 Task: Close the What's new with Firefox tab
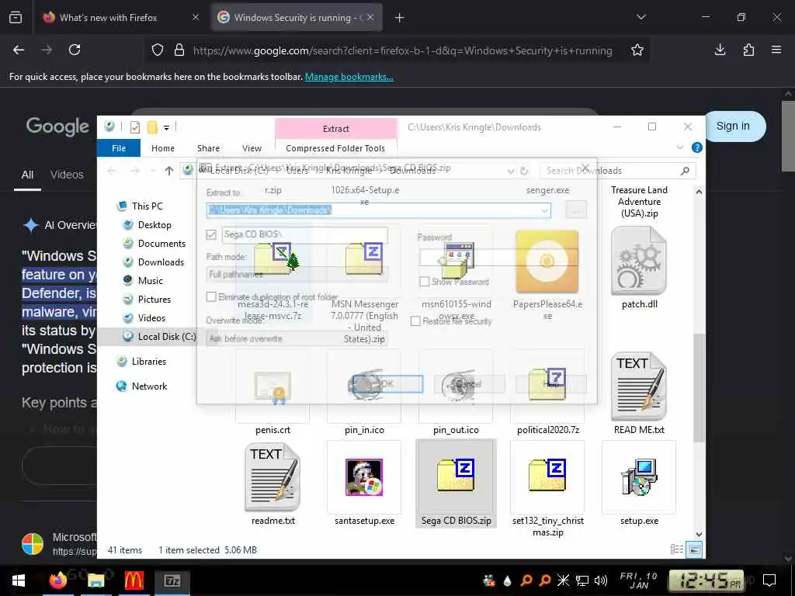tap(196, 17)
